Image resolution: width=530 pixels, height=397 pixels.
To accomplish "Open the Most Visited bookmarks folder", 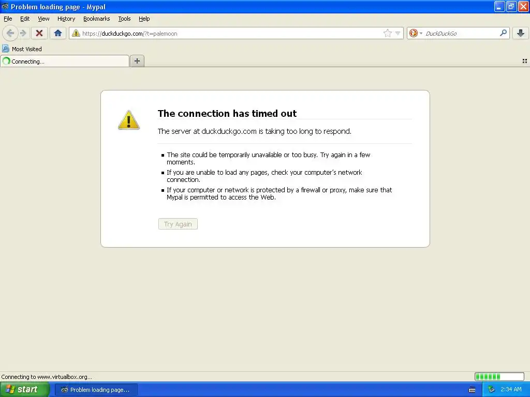I will (22, 49).
